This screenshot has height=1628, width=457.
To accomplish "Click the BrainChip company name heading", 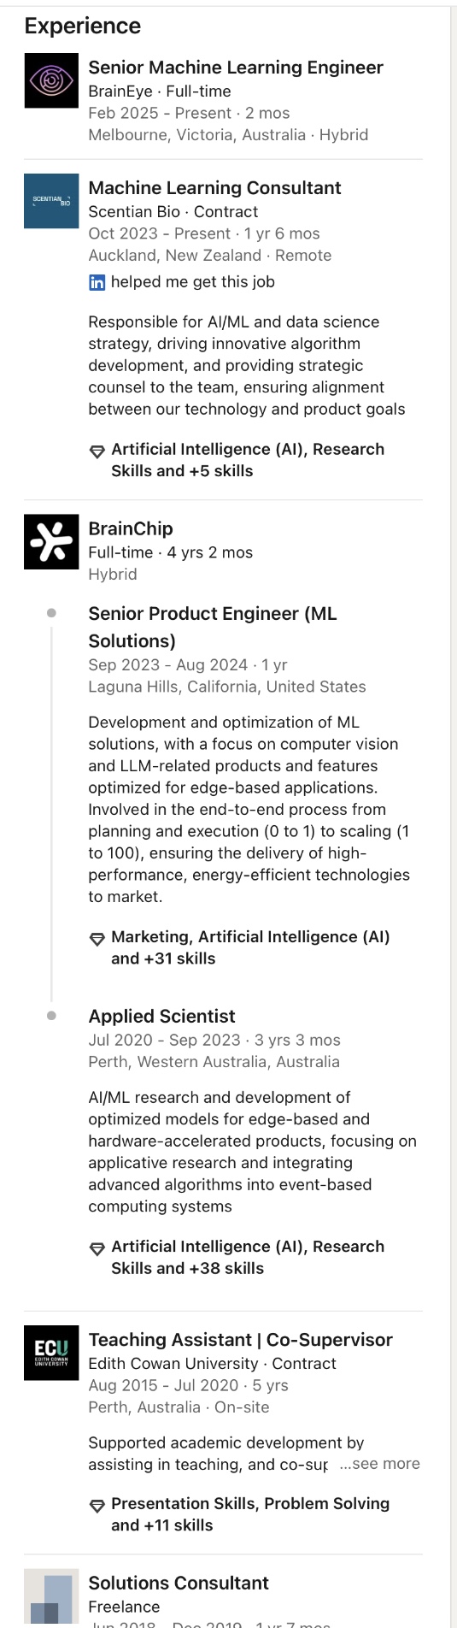I will coord(131,528).
